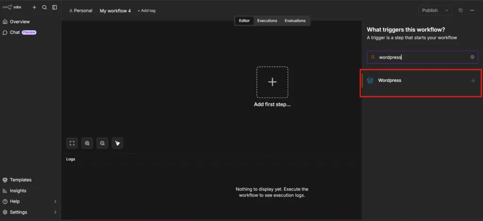Viewport: 483px width, 221px height.
Task: Open workflow history icon
Action: 460,10
